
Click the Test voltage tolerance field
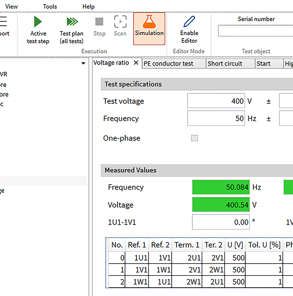click(286, 101)
